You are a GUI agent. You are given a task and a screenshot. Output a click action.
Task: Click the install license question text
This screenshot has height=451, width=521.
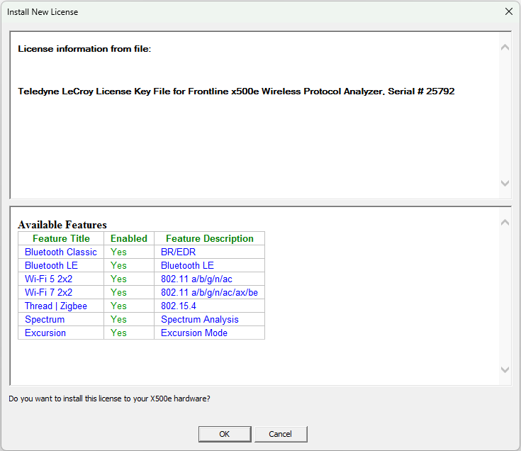coord(109,399)
